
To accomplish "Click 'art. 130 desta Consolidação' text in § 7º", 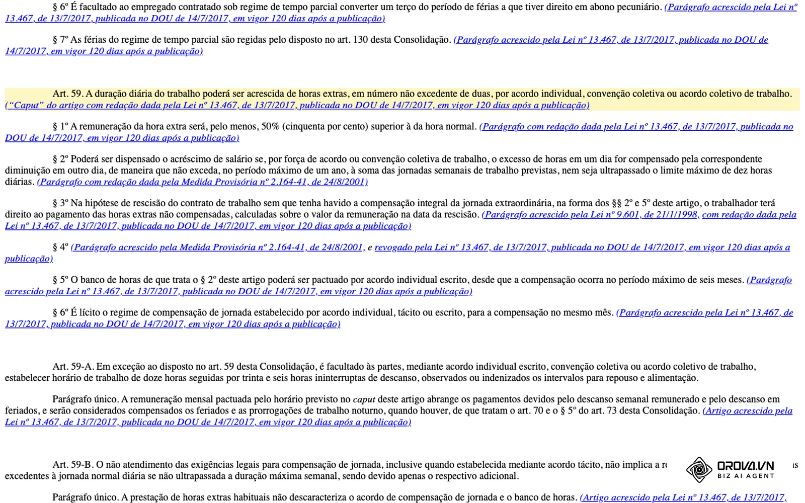I will click(393, 40).
